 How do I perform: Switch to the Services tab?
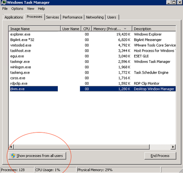52,17
